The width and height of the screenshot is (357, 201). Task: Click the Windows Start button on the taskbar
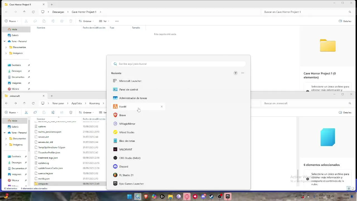point(129,197)
